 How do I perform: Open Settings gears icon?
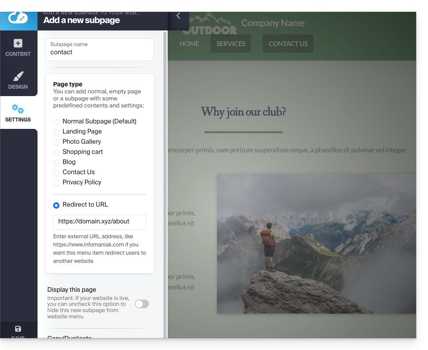tap(18, 109)
